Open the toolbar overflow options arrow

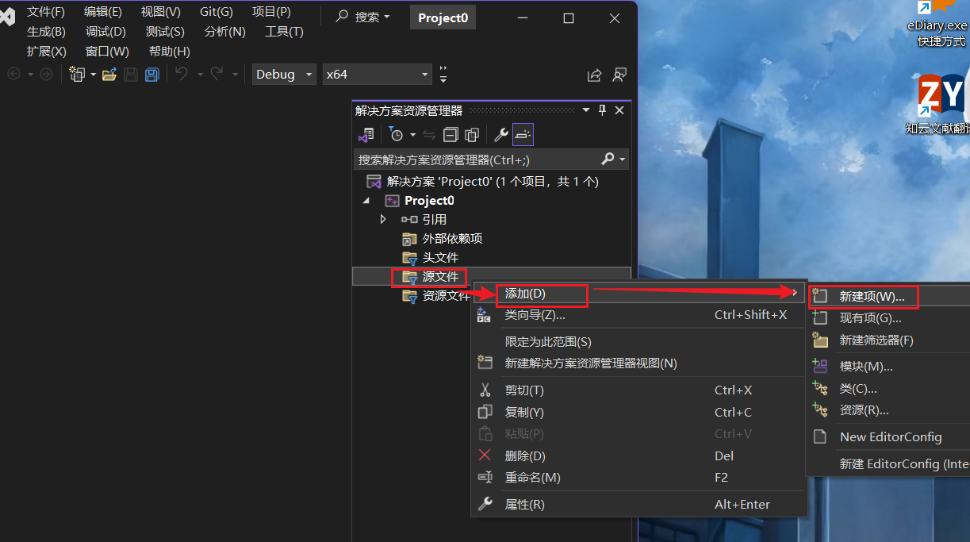(x=443, y=75)
